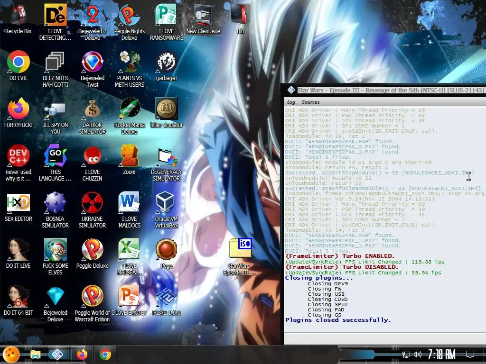Viewport: 486px width, 364px height.
Task: Open the FUCK SOME ELVES elf icon
Action: point(55,256)
